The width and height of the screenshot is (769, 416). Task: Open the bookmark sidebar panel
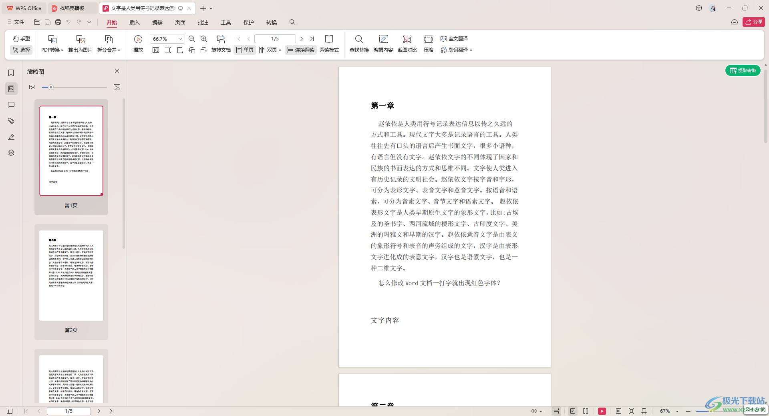[x=11, y=73]
